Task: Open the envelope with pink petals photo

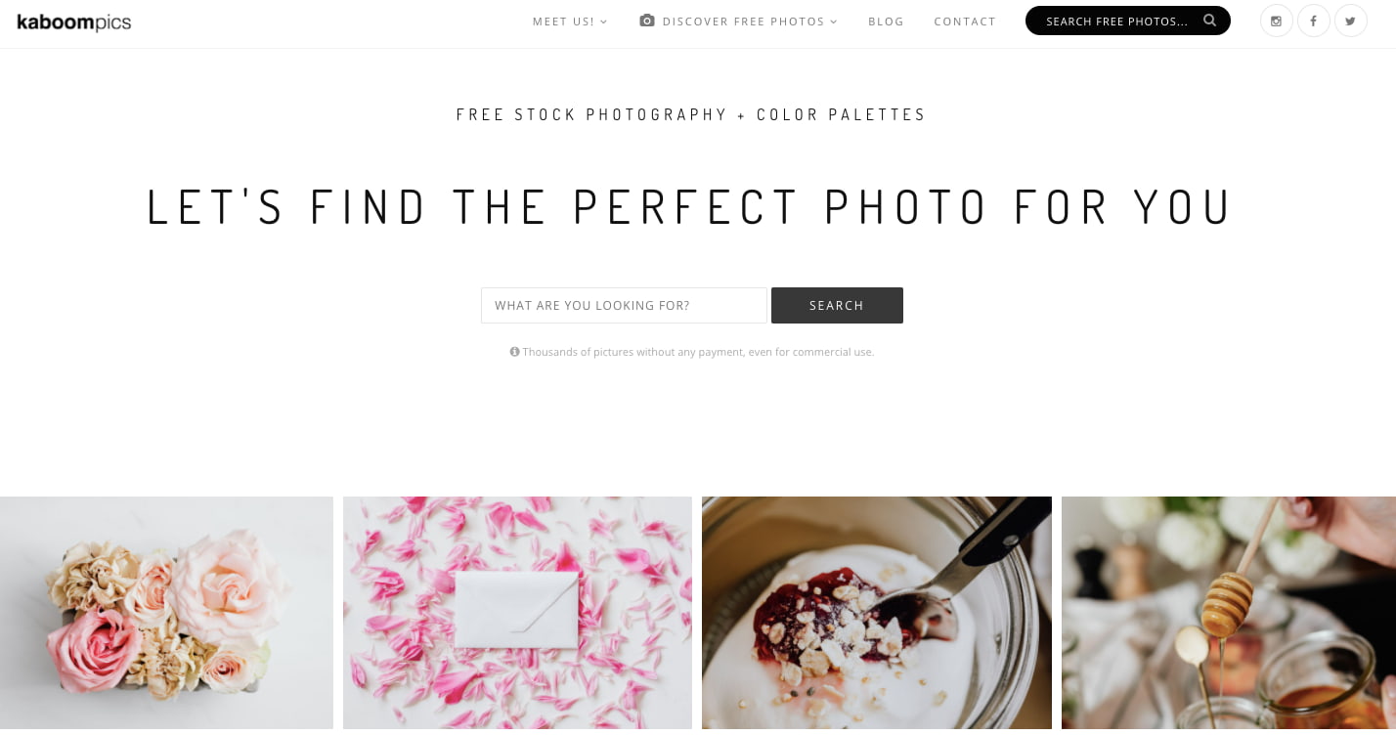Action: click(517, 613)
